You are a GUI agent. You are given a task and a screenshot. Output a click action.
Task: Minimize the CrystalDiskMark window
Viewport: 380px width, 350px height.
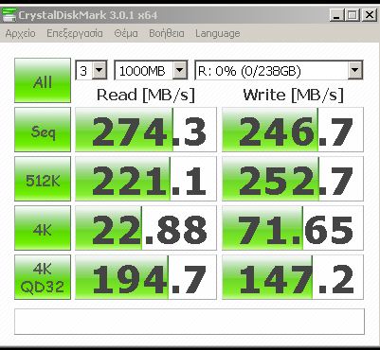pos(336,15)
